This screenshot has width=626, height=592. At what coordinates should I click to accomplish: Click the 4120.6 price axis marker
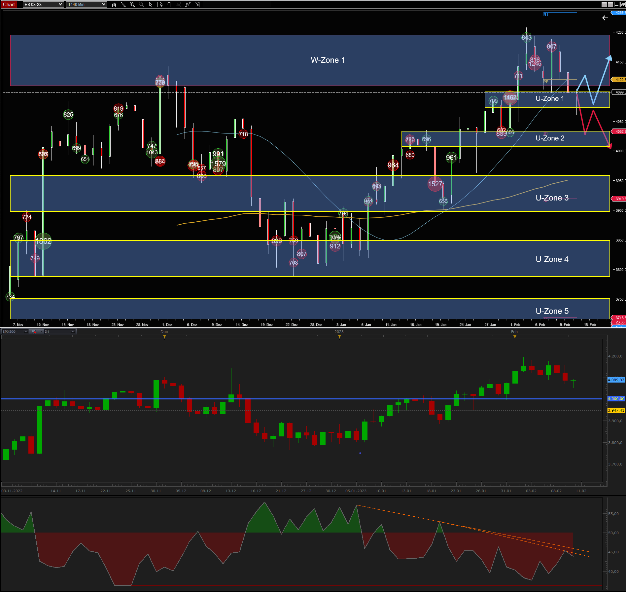(x=619, y=79)
